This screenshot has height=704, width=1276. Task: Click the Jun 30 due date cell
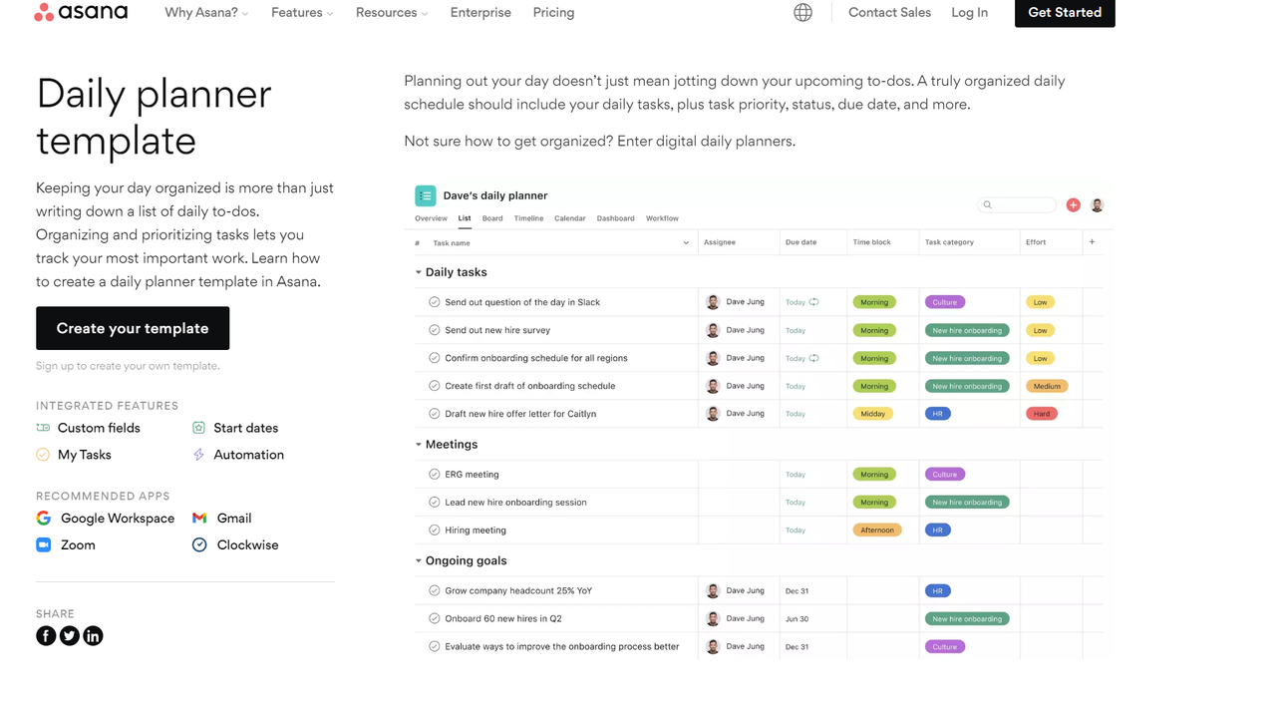813,619
